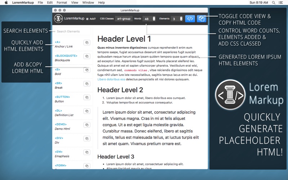288x180 pixels.
Task: Open the Window menu
Action: (88, 3)
